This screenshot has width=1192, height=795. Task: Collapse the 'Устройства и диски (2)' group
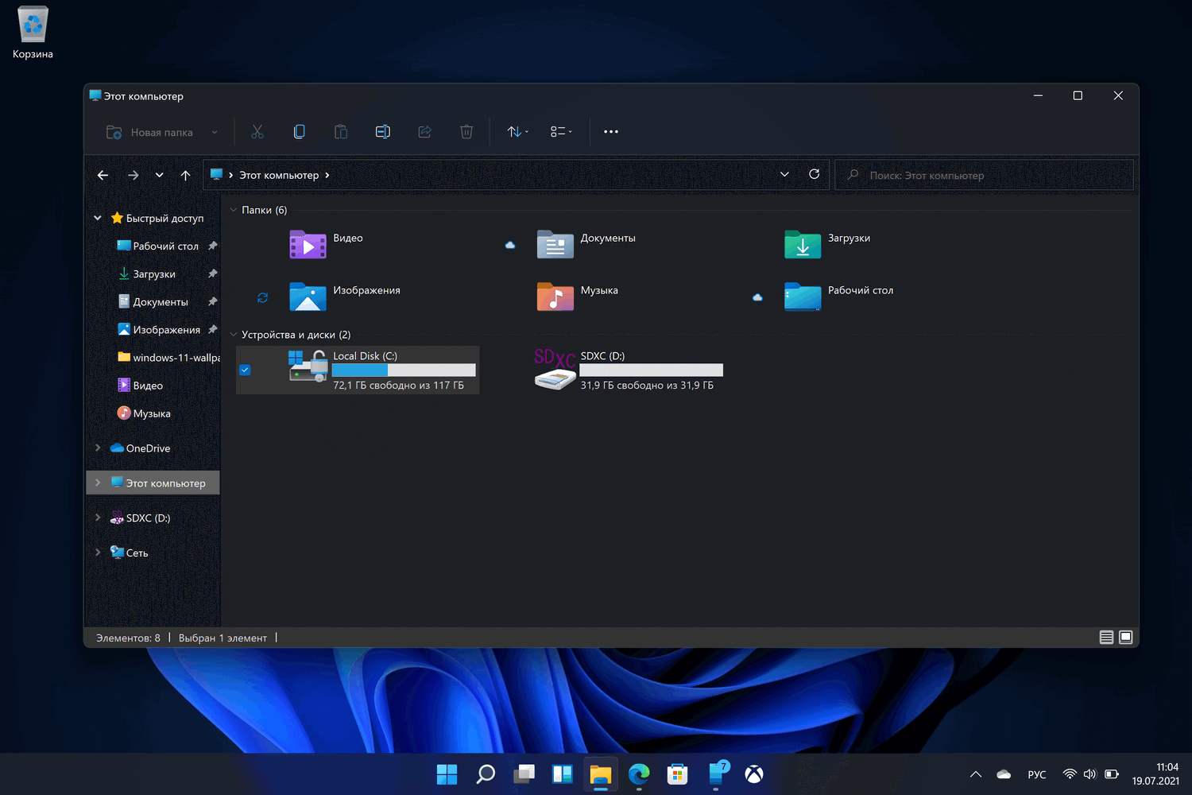[x=234, y=335]
